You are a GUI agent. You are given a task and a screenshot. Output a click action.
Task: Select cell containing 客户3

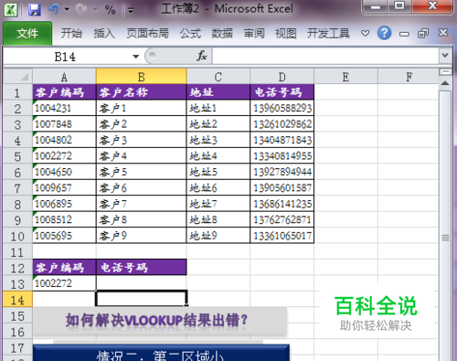tap(141, 140)
